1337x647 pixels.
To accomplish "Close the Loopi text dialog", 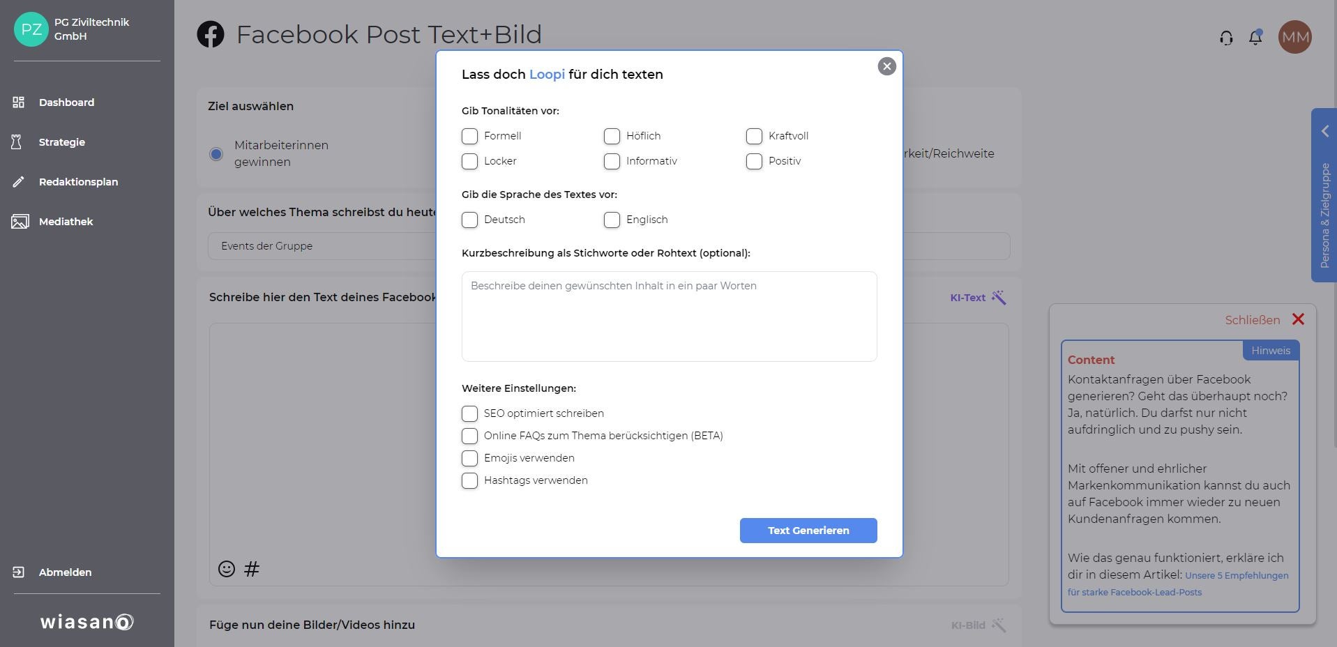I will [886, 66].
